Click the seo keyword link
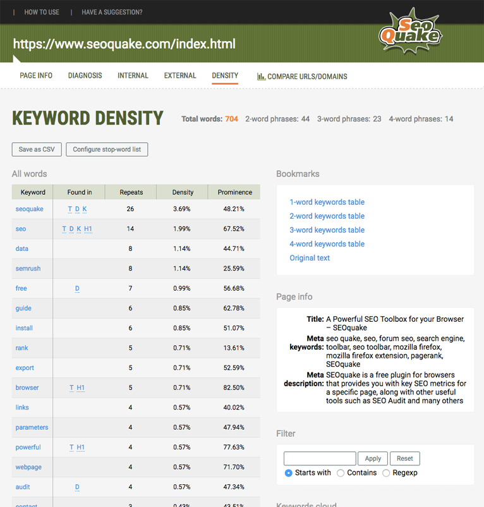Image resolution: width=484 pixels, height=507 pixels. 21,229
